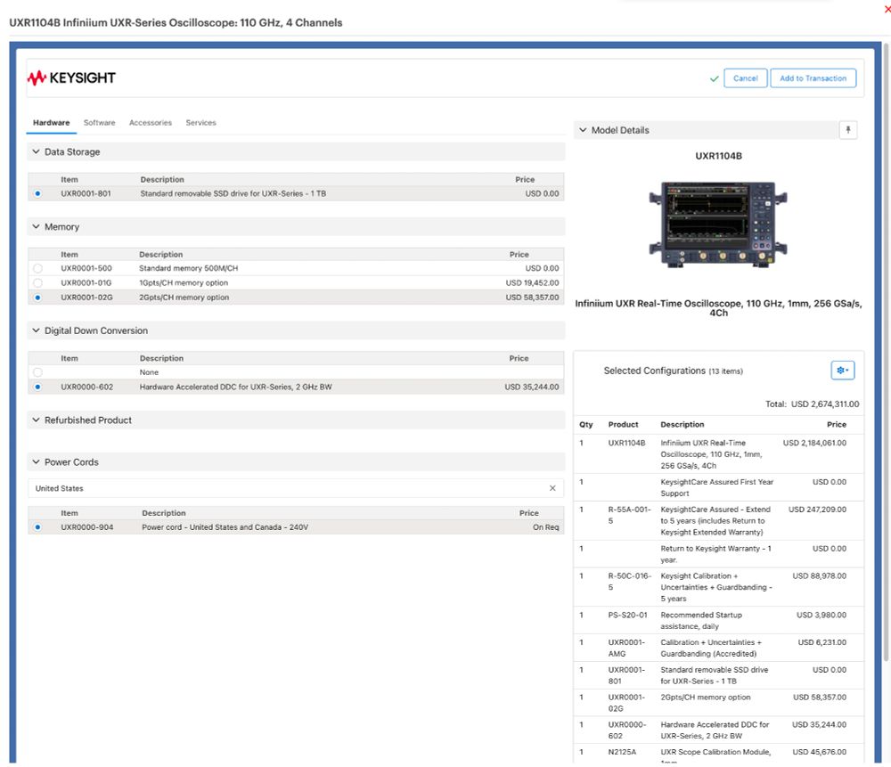Image resolution: width=891 pixels, height=767 pixels.
Task: Click KeysightCare Assured First Year Support row
Action: pos(719,487)
